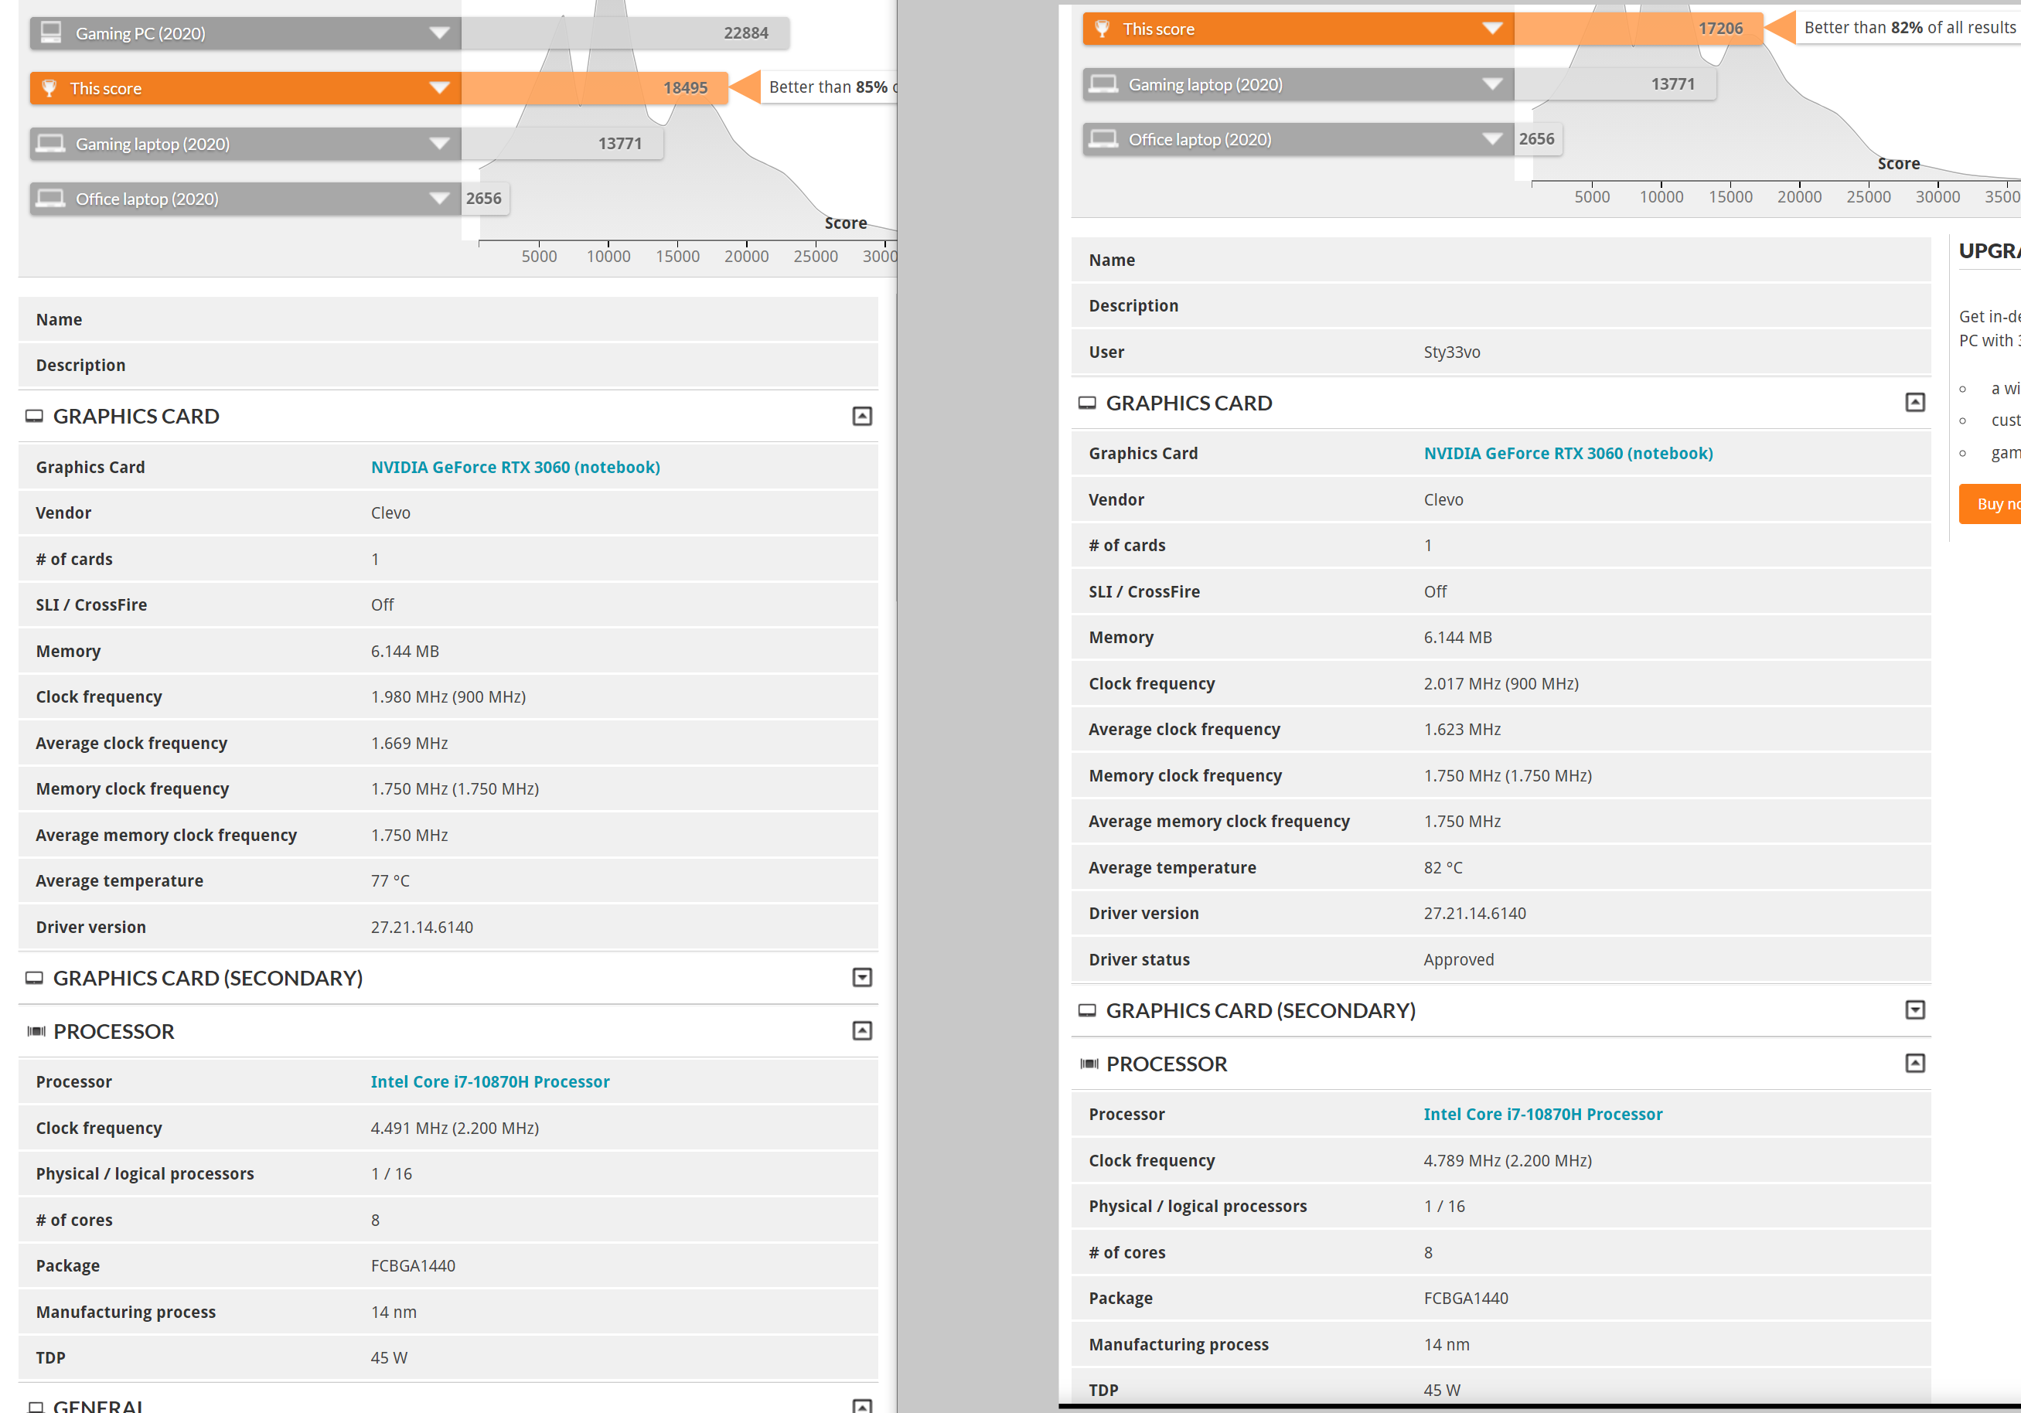Click the orange Buy now button
Viewport: 2021px width, 1413px height.
pos(1990,504)
